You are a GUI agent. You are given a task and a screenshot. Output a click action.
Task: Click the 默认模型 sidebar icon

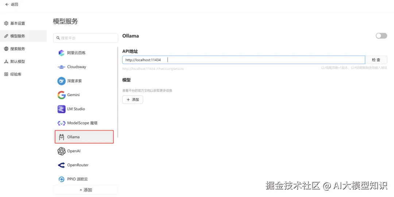pos(6,62)
